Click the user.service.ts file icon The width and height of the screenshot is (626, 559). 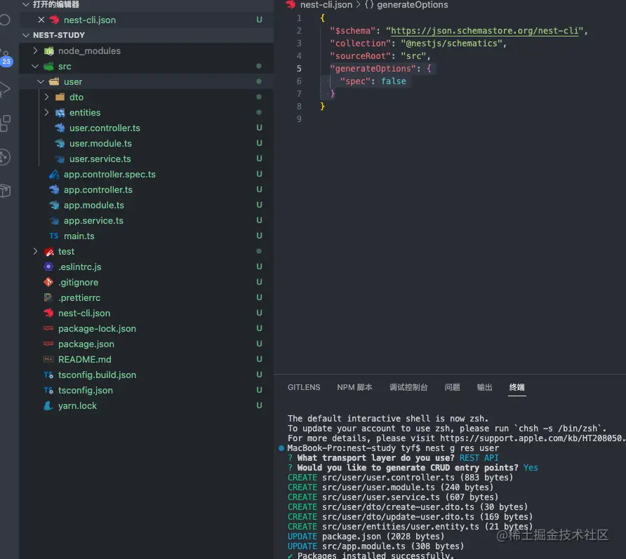(x=60, y=159)
